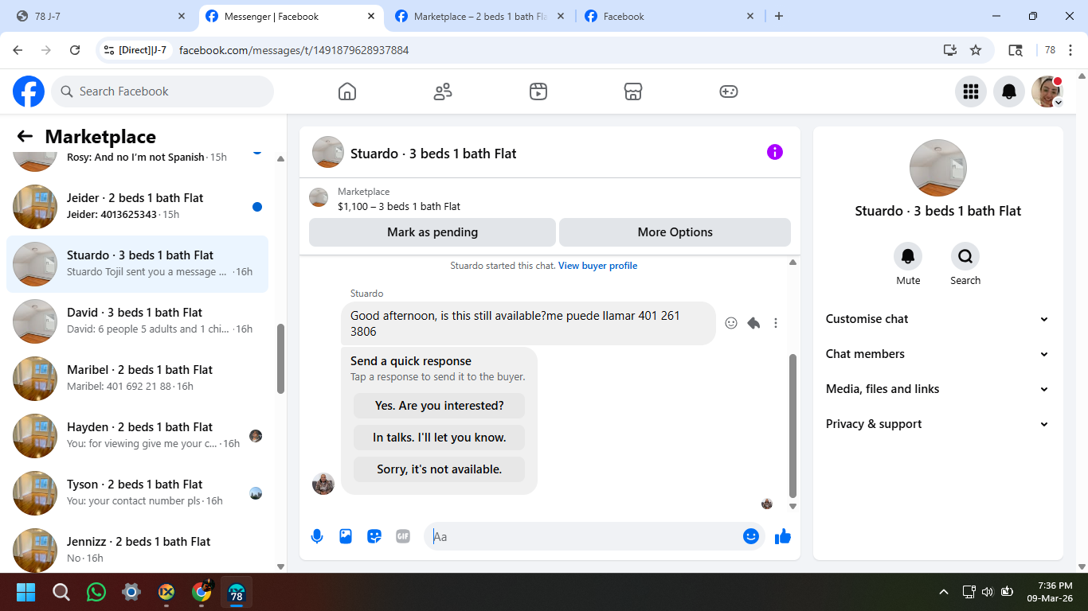Attach a photo using image icon
1088x611 pixels.
[346, 536]
